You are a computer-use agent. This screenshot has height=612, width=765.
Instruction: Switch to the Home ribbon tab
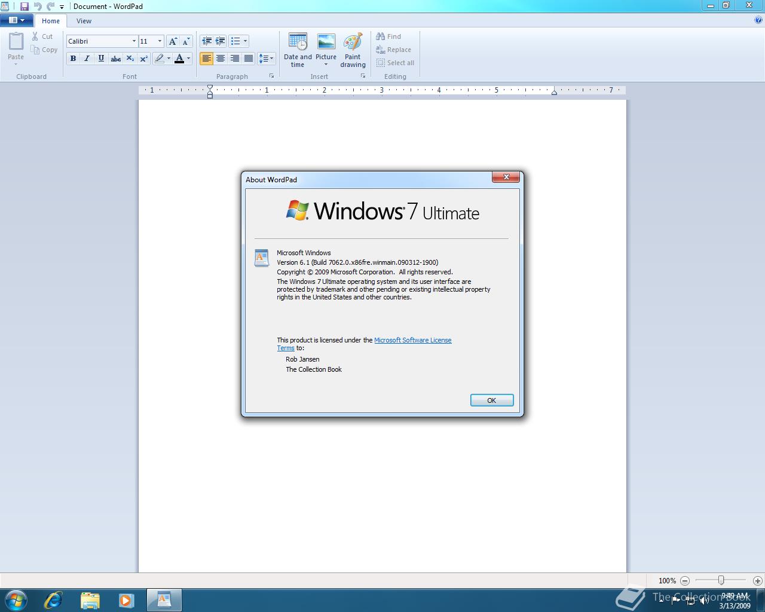click(51, 21)
